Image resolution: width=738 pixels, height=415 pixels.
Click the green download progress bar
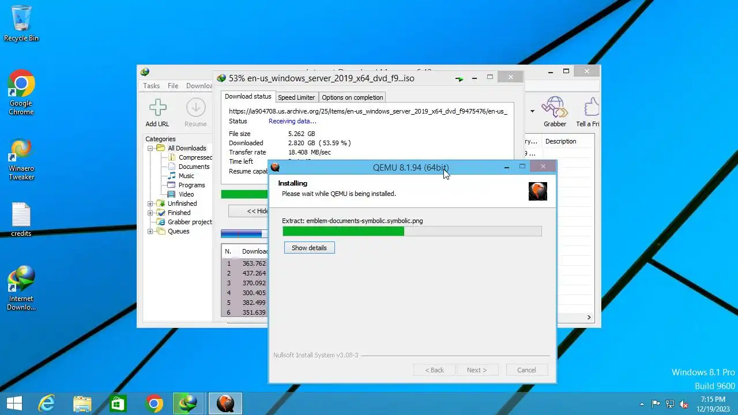[x=244, y=194]
